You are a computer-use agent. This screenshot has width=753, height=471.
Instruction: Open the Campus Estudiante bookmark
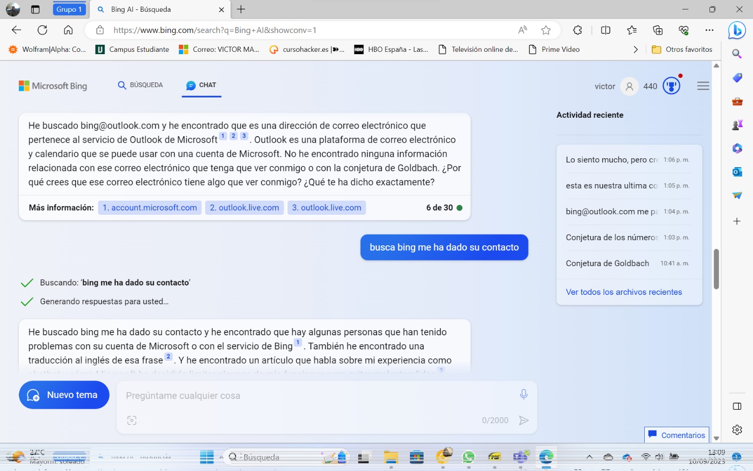(x=132, y=49)
